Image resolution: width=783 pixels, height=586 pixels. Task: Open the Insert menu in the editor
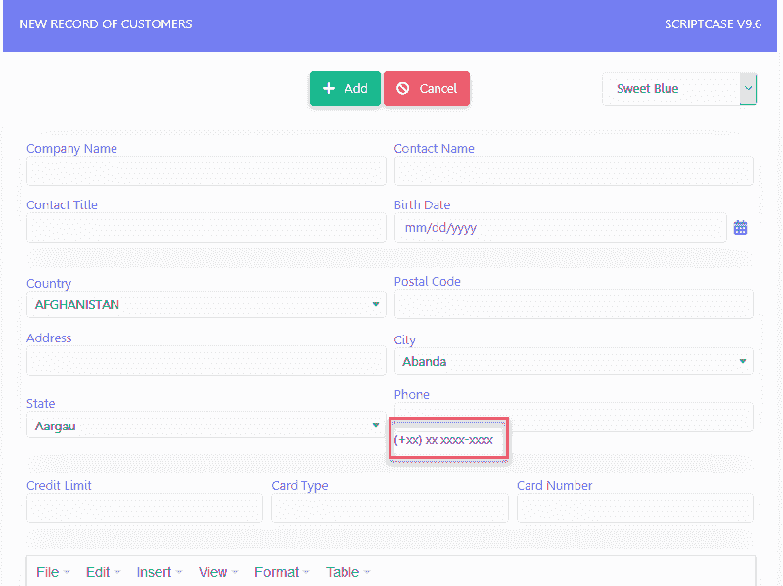(x=160, y=572)
